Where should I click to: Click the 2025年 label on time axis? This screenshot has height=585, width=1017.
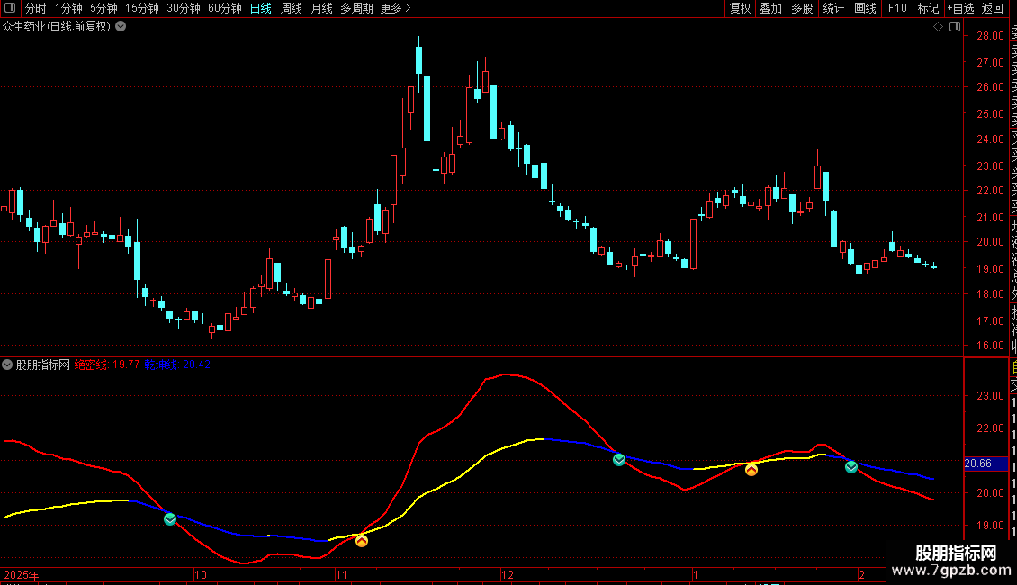coord(22,574)
